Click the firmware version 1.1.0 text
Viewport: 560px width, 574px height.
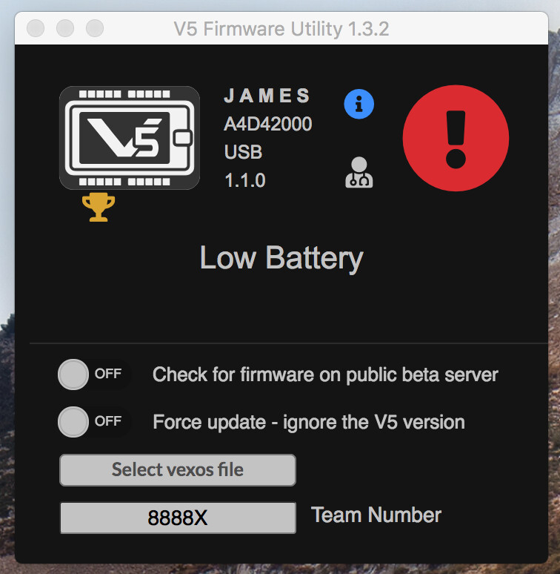pos(244,180)
